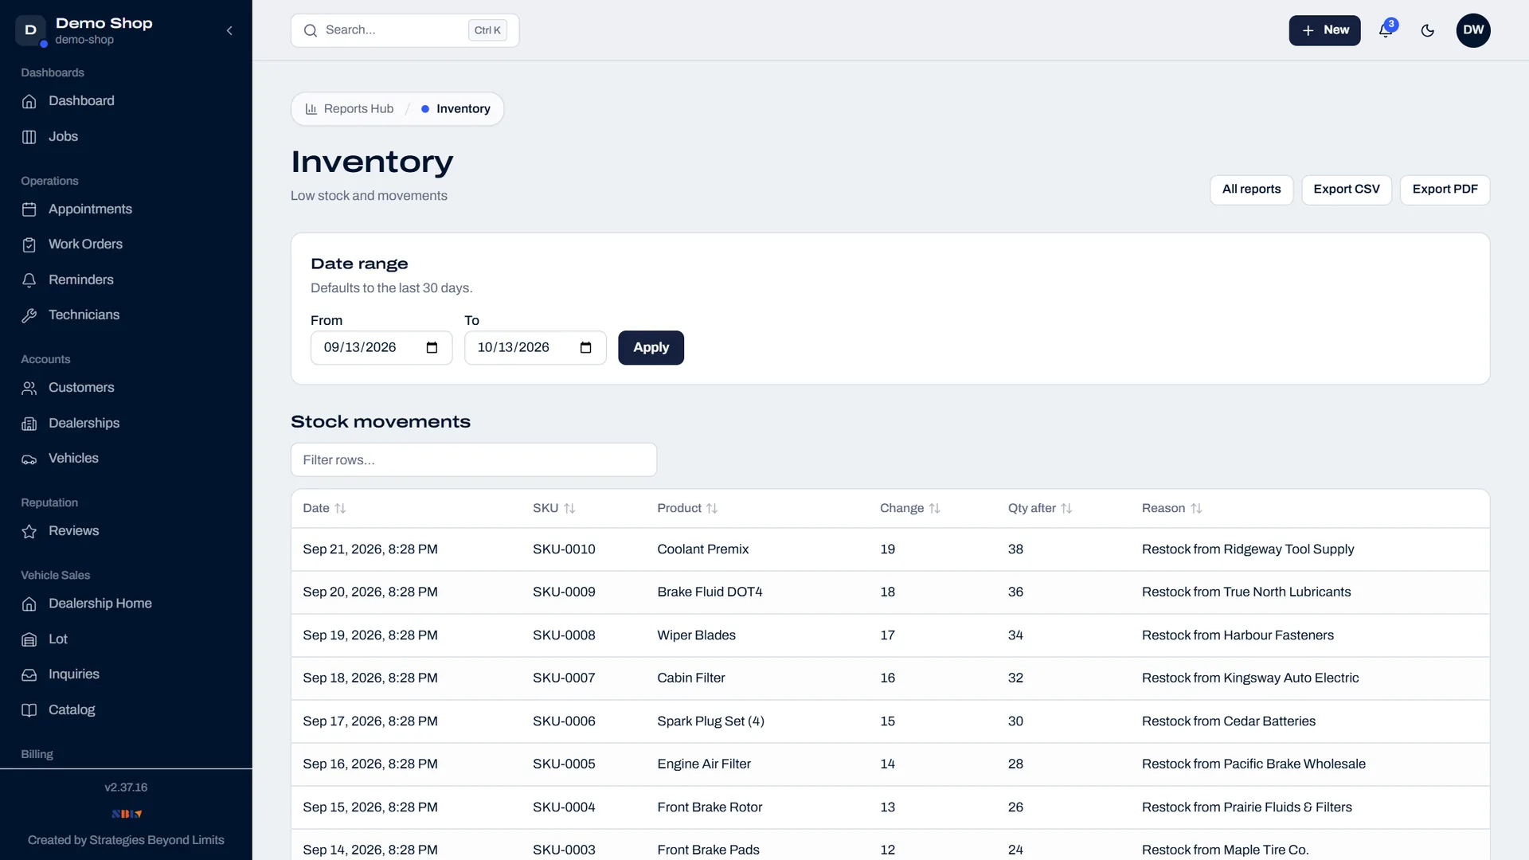Screen dimensions: 1529x860
Task: Sort by Date column arrows
Action: point(341,509)
